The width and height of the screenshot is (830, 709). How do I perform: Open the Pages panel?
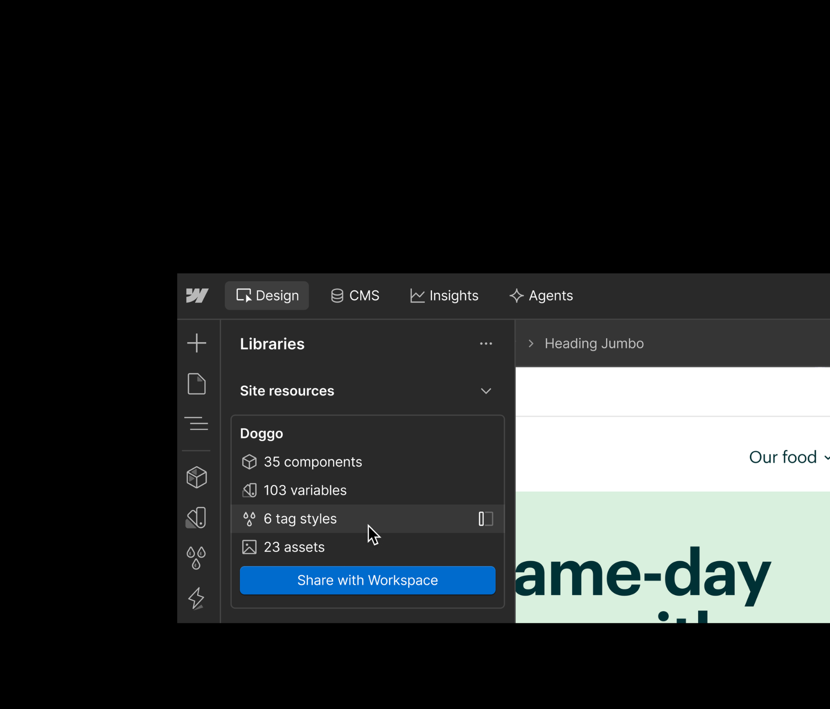pyautogui.click(x=197, y=383)
